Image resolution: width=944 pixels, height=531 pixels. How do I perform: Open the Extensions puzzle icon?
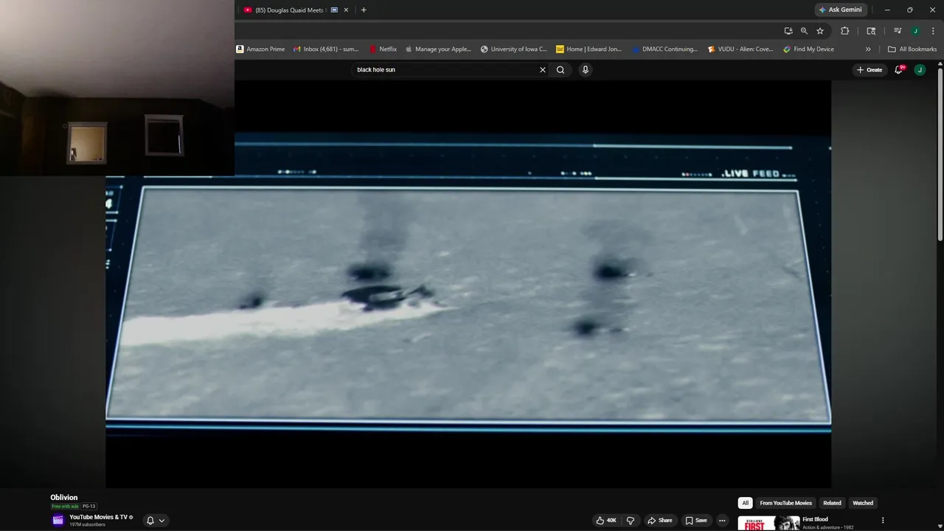pos(845,31)
